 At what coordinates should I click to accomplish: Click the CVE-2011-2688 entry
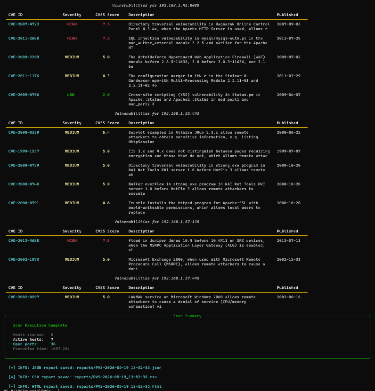click(24, 38)
